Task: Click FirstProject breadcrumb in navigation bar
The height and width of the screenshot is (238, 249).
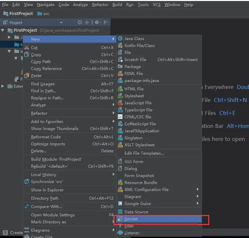Action: click(x=18, y=14)
